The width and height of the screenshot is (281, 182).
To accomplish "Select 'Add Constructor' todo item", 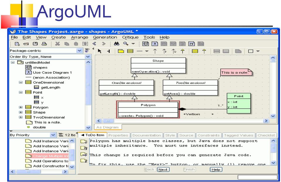I will (x=47, y=166).
